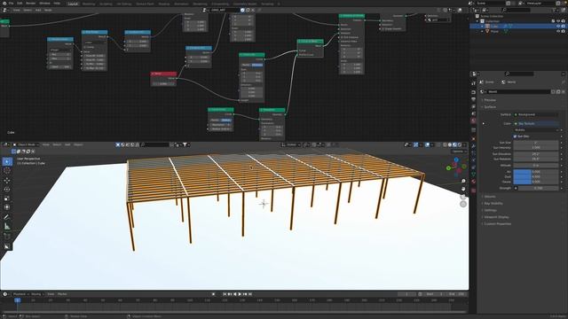Open the Playback popover in timeline

(x=20, y=294)
